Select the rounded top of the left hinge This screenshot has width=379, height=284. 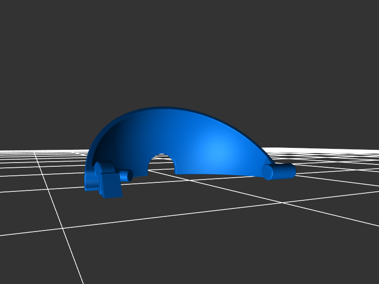[104, 166]
